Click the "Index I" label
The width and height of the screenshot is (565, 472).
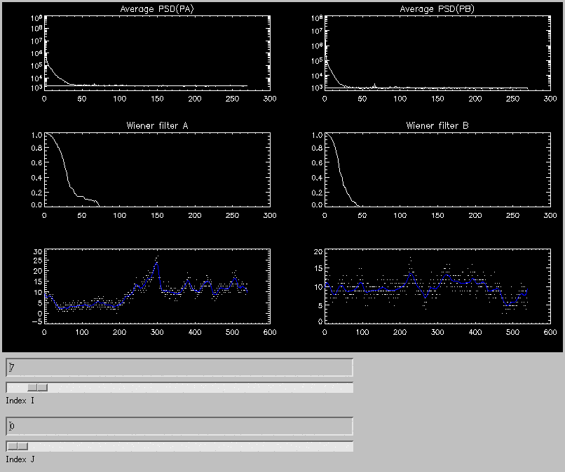pyautogui.click(x=20, y=401)
